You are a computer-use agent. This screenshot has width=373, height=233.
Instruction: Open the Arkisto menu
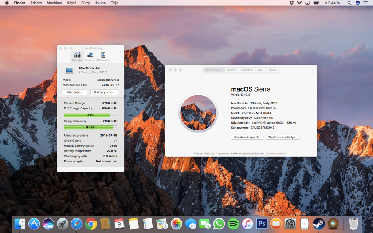[x=36, y=3]
